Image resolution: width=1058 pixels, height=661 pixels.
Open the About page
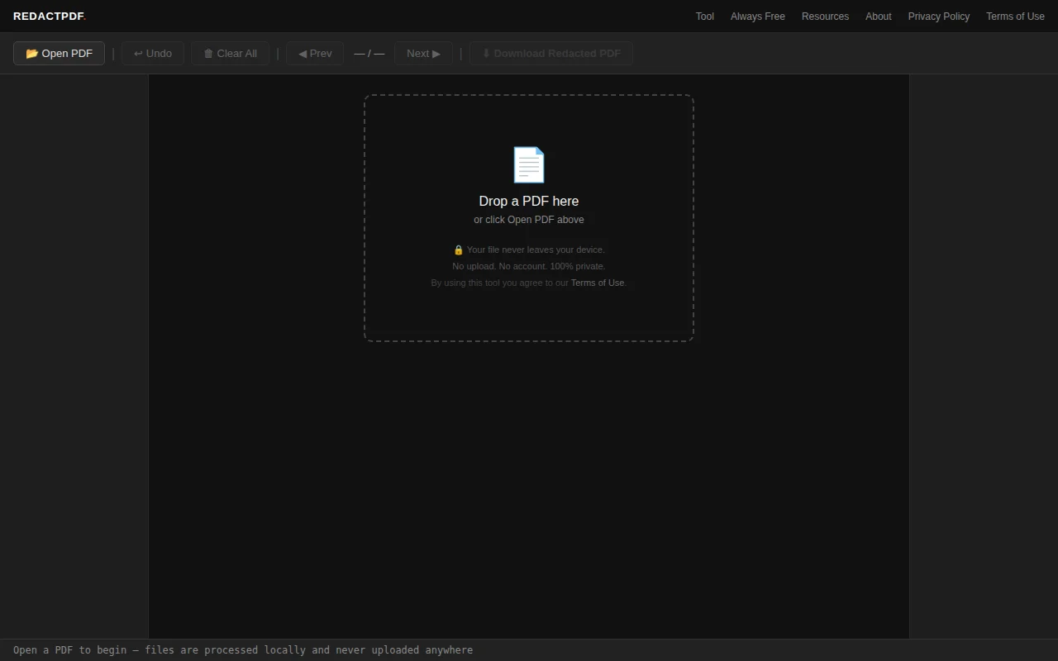[x=878, y=17]
